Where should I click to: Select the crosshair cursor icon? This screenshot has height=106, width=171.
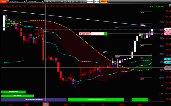pyautogui.click(x=62, y=1)
